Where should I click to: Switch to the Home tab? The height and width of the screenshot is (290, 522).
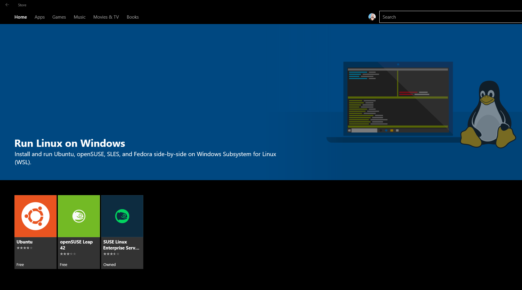[x=21, y=17]
